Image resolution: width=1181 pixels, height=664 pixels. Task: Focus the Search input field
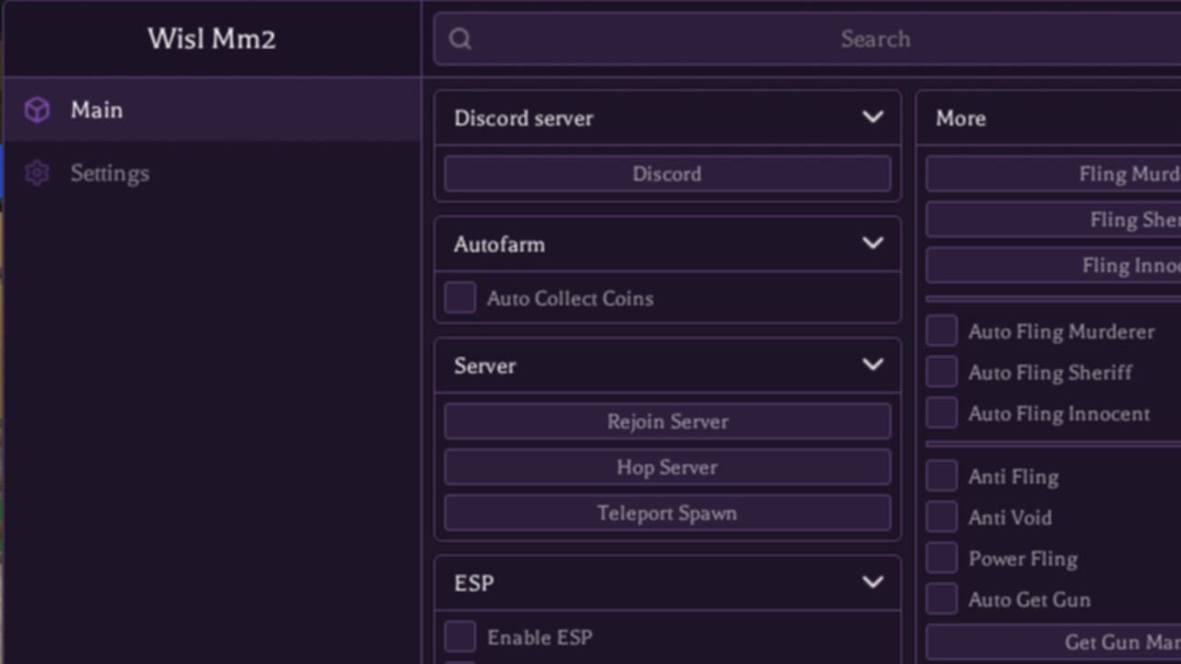(x=808, y=39)
